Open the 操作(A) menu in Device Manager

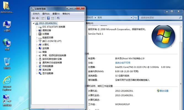click(46, 14)
